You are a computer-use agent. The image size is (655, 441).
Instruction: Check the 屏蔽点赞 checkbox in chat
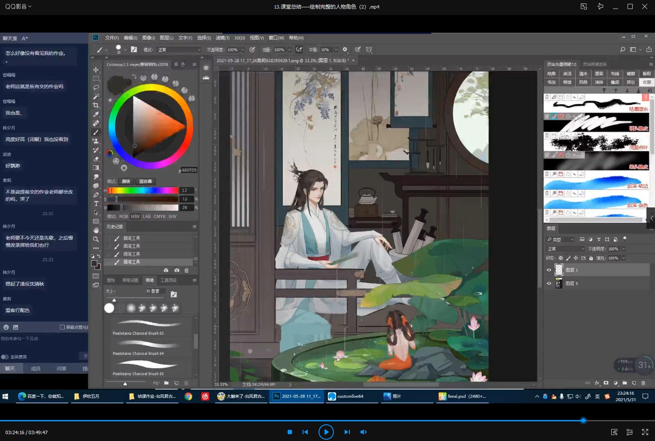pyautogui.click(x=62, y=327)
